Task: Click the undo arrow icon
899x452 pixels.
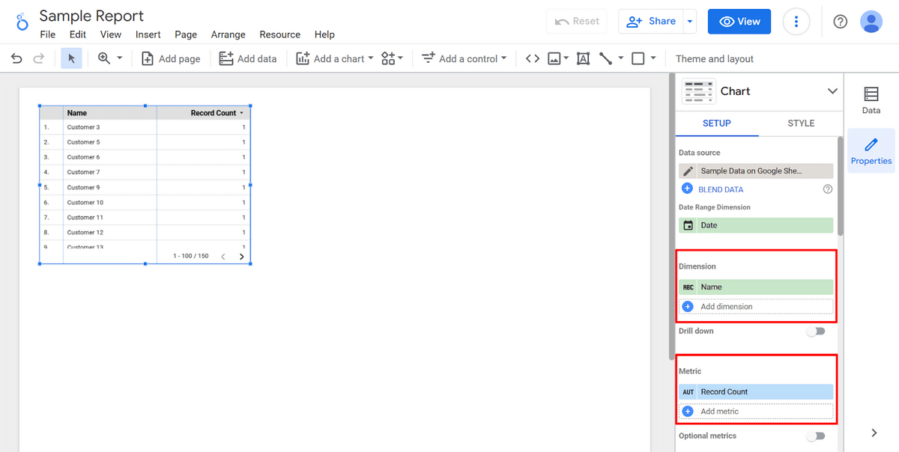Action: (16, 58)
